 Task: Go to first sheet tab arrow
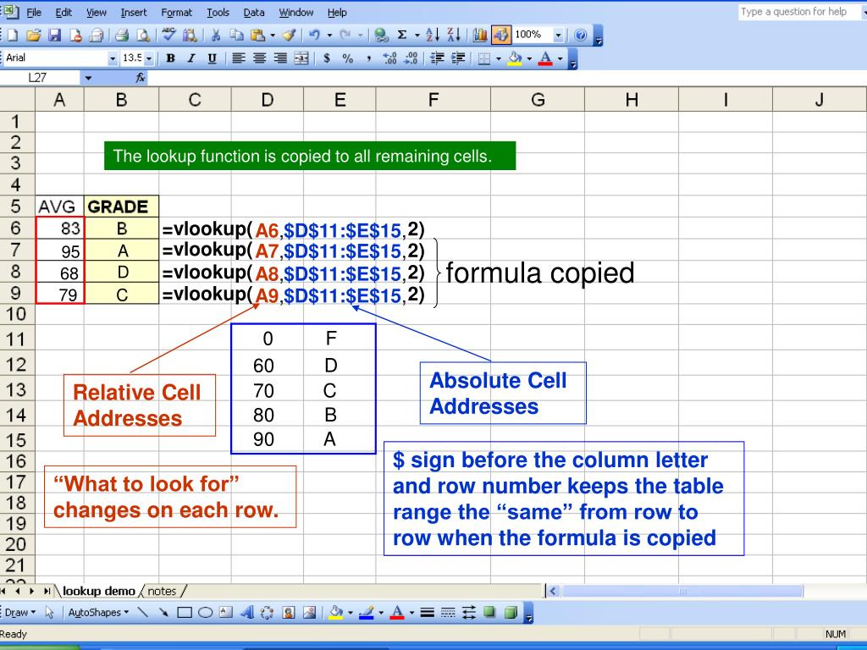(4, 592)
